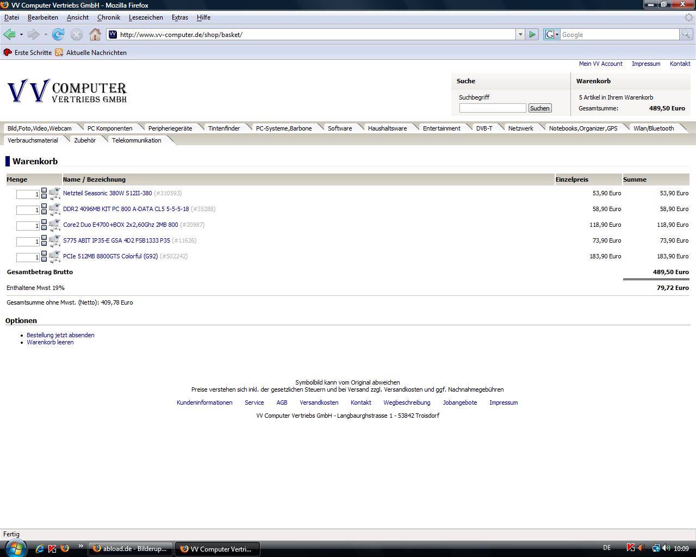Open the forward button history dropdown arrow
The image size is (696, 557).
click(x=46, y=34)
